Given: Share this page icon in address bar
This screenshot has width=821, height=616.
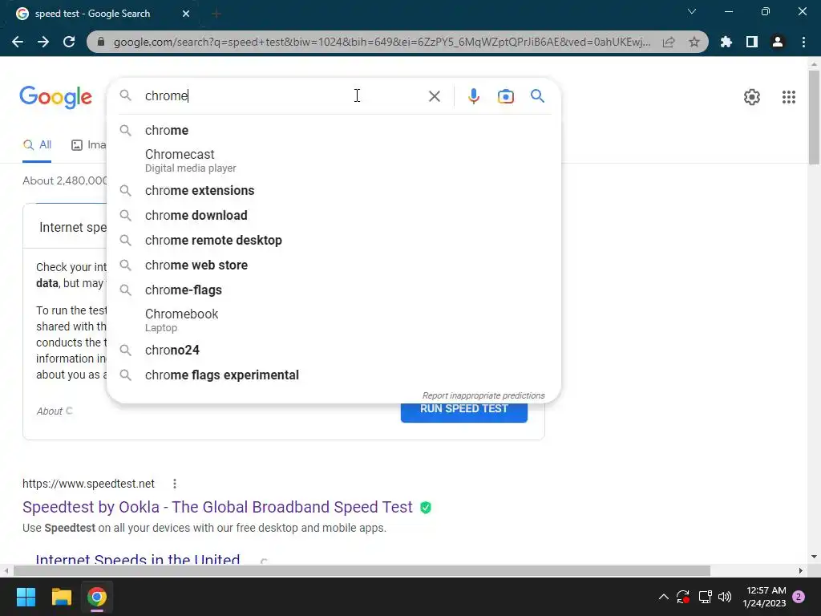Looking at the screenshot, I should [669, 42].
